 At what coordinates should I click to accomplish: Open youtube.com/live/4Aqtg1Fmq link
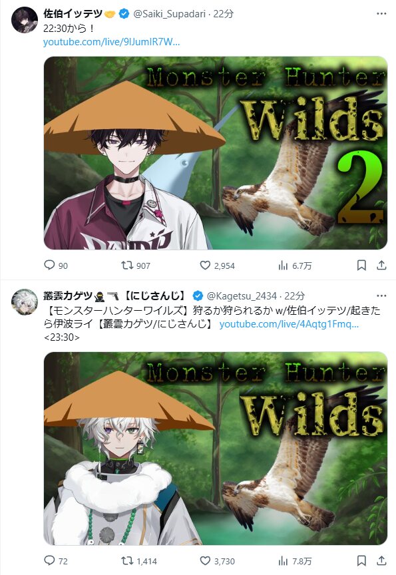(x=289, y=324)
